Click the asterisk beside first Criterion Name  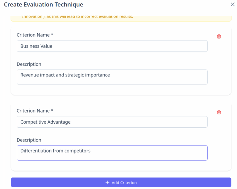pos(52,35)
